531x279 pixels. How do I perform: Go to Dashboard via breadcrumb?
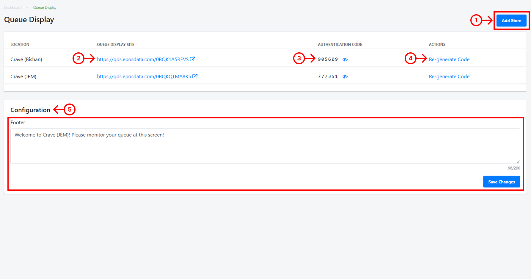(x=13, y=7)
